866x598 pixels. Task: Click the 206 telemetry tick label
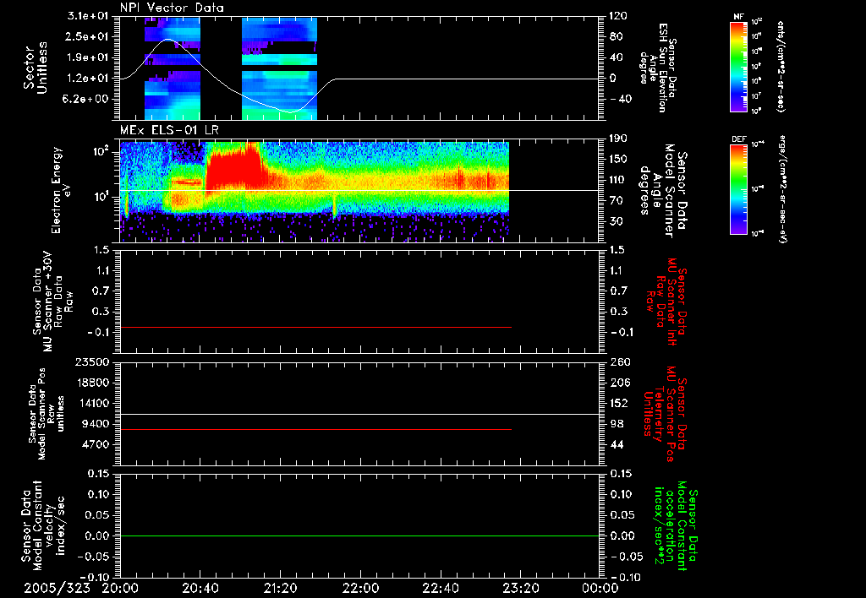618,383
